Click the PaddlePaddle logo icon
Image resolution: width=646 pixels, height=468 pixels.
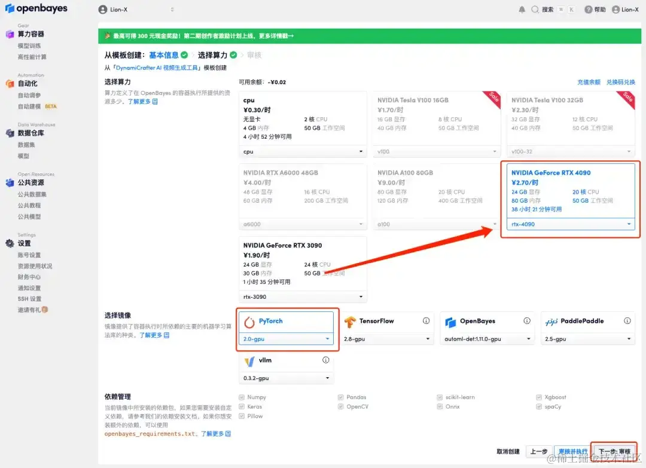click(x=551, y=322)
